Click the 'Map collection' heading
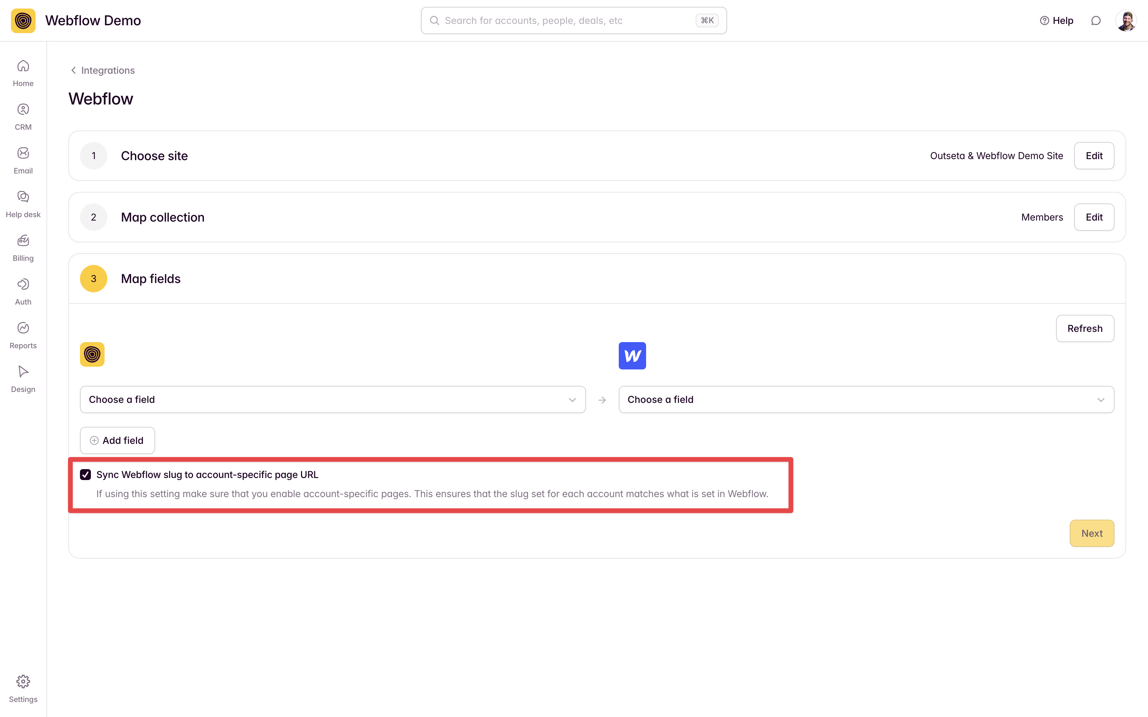This screenshot has width=1148, height=717. [163, 217]
